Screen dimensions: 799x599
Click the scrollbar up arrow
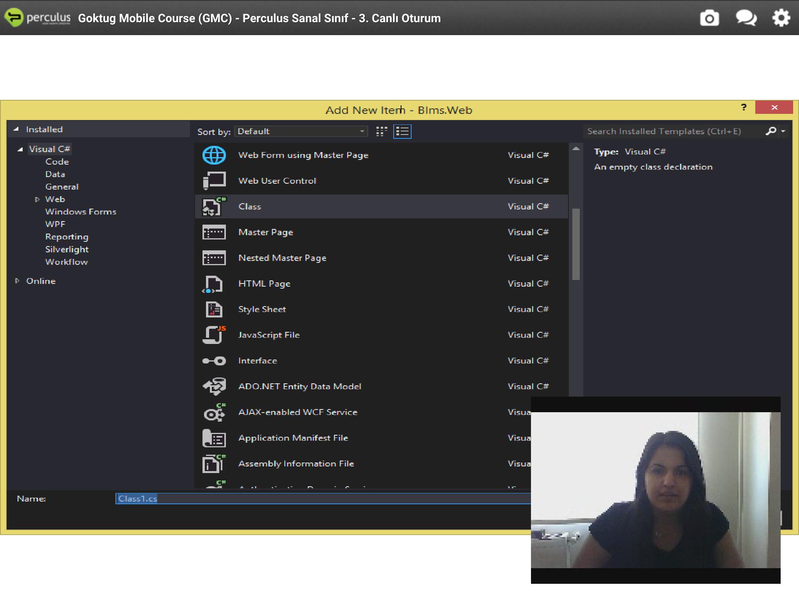click(x=576, y=149)
